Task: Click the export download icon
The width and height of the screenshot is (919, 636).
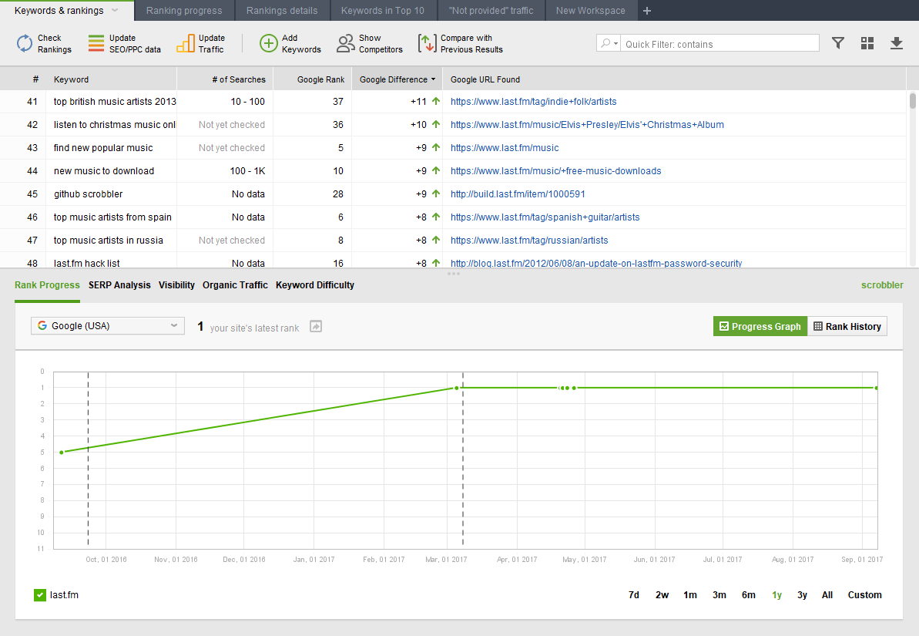Action: (x=896, y=43)
